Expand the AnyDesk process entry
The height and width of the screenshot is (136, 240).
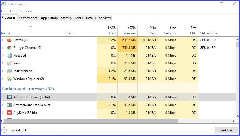pos(3,113)
